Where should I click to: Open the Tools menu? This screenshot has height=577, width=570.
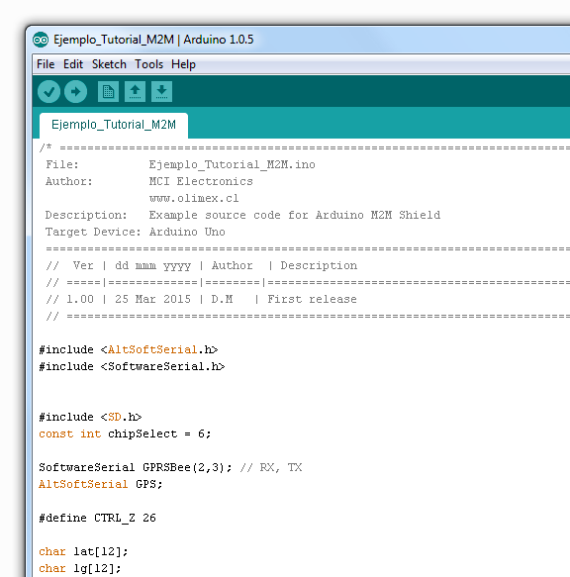(x=148, y=64)
